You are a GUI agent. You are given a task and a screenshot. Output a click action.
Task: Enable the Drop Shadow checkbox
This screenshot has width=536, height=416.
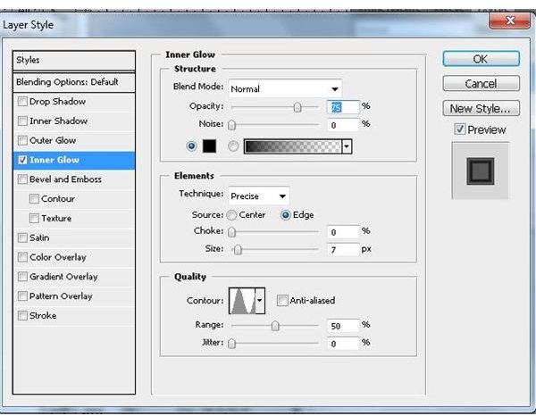tap(22, 102)
